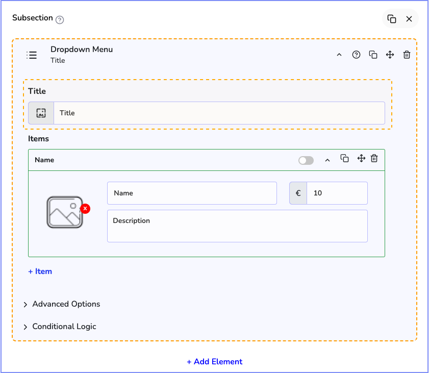429x373 pixels.
Task: Click the item Name input field
Action: (192, 193)
